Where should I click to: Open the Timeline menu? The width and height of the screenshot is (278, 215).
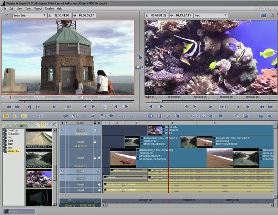tap(49, 8)
